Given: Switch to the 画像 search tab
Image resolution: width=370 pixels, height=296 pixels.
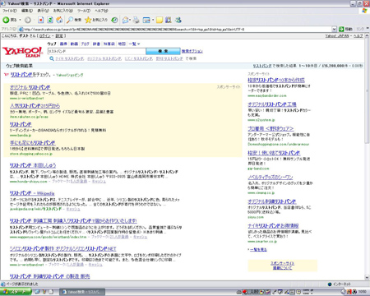Looking at the screenshot, I should point(63,44).
